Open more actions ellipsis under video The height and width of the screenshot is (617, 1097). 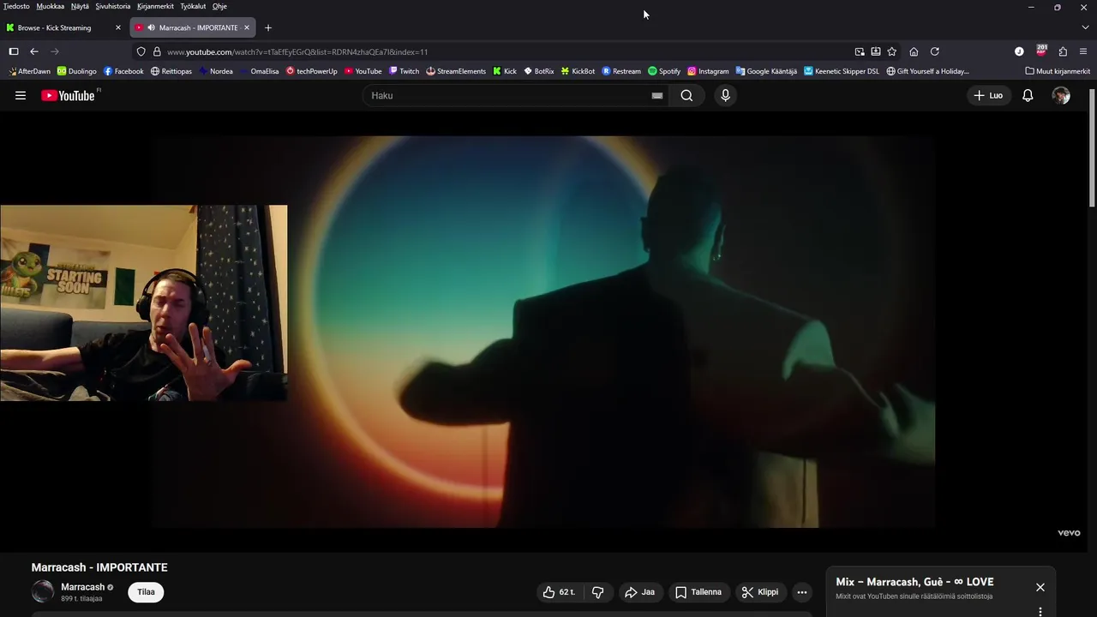(801, 592)
